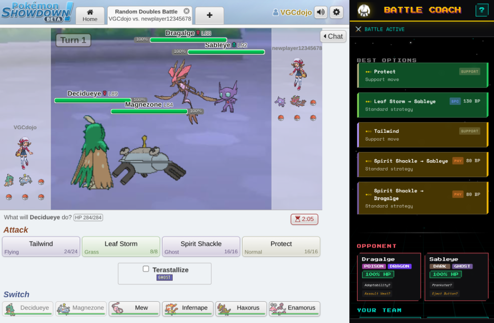Image resolution: width=494 pixels, height=323 pixels.
Task: Click the VGCdojo username icon
Action: point(275,13)
